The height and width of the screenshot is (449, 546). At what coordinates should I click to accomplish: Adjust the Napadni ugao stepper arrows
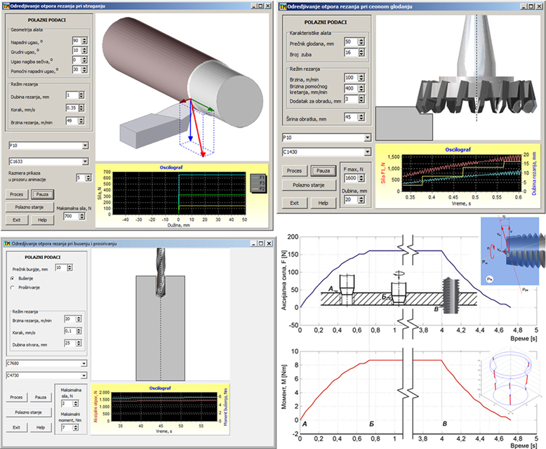pos(85,41)
